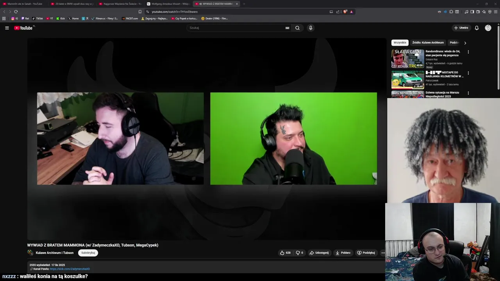Image resolution: width=500 pixels, height=281 pixels.
Task: Open Brave wallet icon
Action: click(x=478, y=12)
